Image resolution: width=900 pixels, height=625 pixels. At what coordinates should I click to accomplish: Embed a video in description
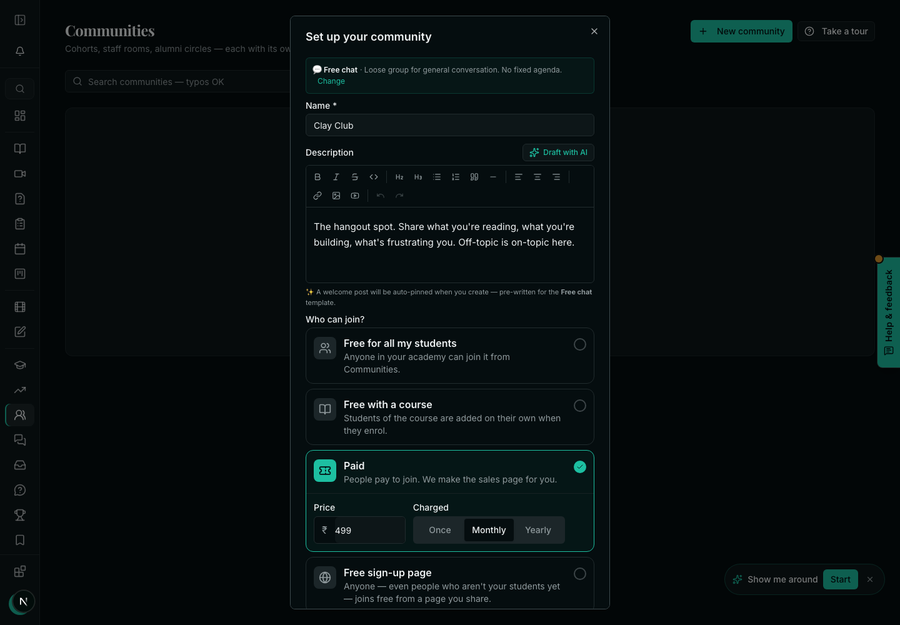355,196
